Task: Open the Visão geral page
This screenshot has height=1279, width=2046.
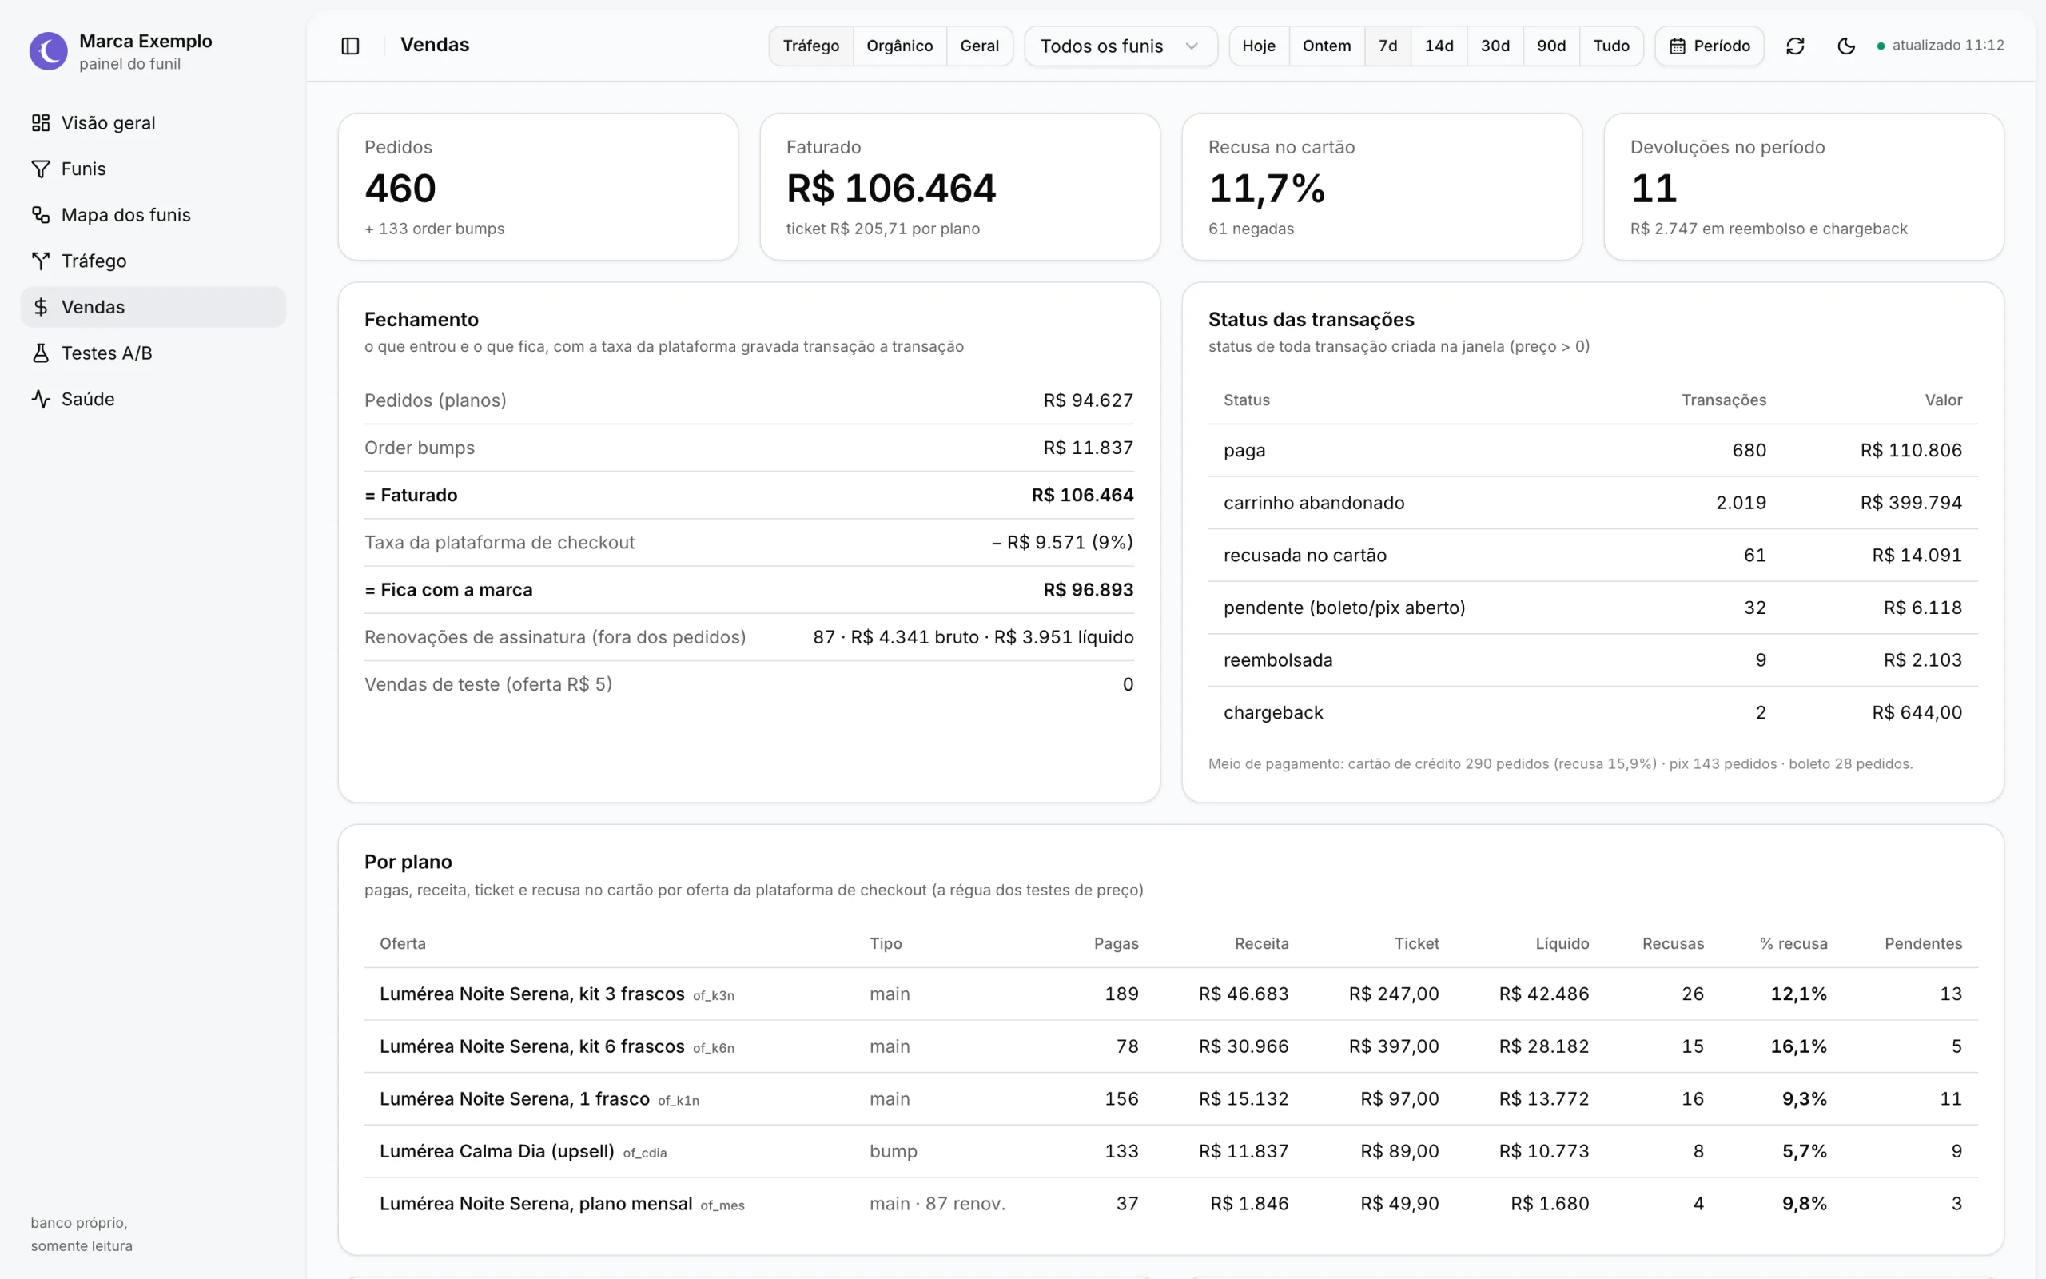Action: pyautogui.click(x=153, y=122)
